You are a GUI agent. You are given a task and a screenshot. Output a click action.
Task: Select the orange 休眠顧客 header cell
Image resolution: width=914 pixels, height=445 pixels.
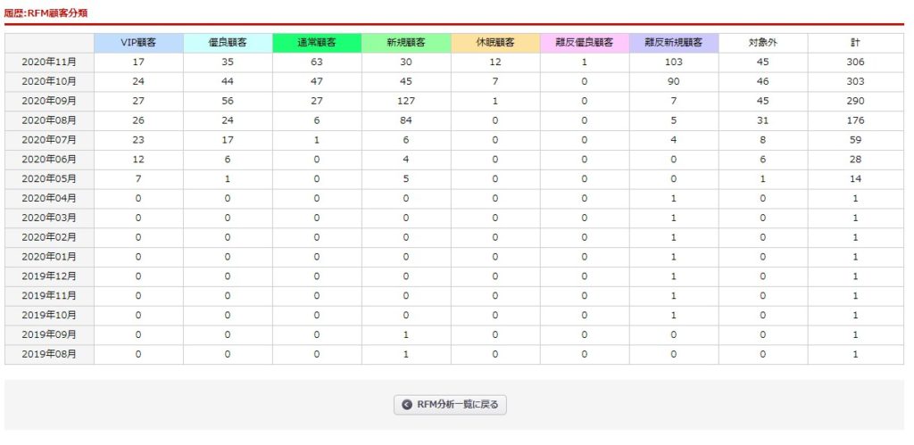click(x=495, y=43)
